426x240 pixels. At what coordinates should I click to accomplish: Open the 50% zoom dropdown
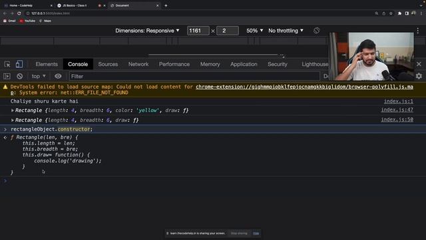click(254, 31)
